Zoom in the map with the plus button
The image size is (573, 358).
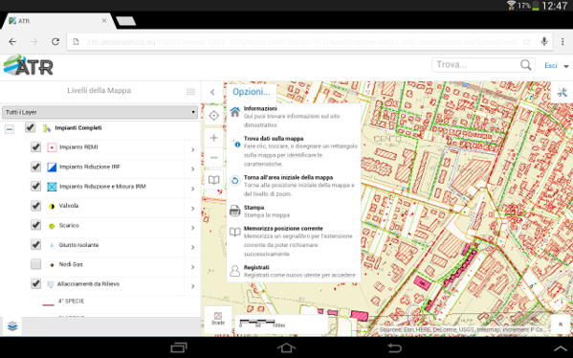[213, 138]
